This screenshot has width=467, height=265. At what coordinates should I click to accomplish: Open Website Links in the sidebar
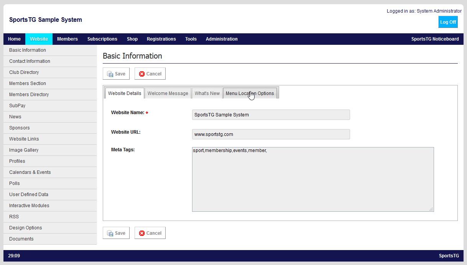pos(50,139)
